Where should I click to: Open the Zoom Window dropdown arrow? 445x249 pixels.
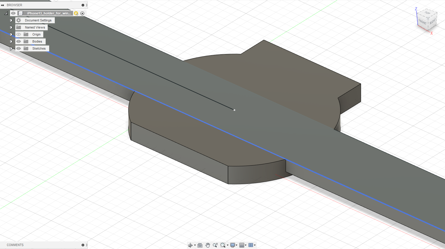(x=228, y=245)
